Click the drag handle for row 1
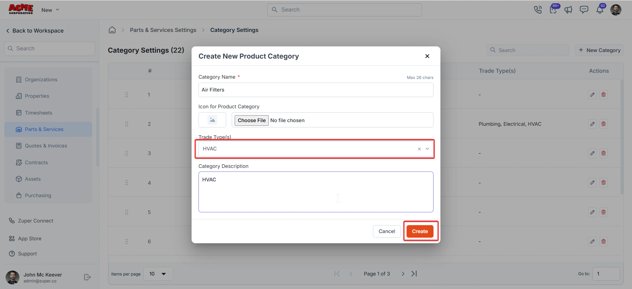The image size is (632, 289). 127,95
